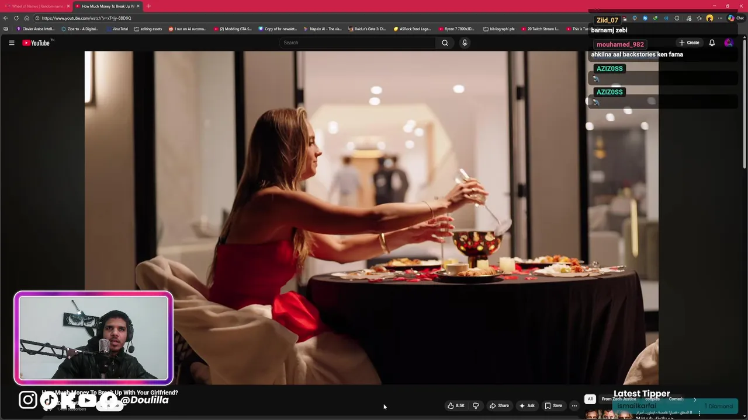This screenshot has width=748, height=420.
Task: Open more actions three-dot menu
Action: (574, 405)
